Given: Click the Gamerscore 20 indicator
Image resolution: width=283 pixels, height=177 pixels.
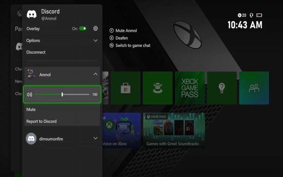Looking at the screenshot, I should pos(242,15).
